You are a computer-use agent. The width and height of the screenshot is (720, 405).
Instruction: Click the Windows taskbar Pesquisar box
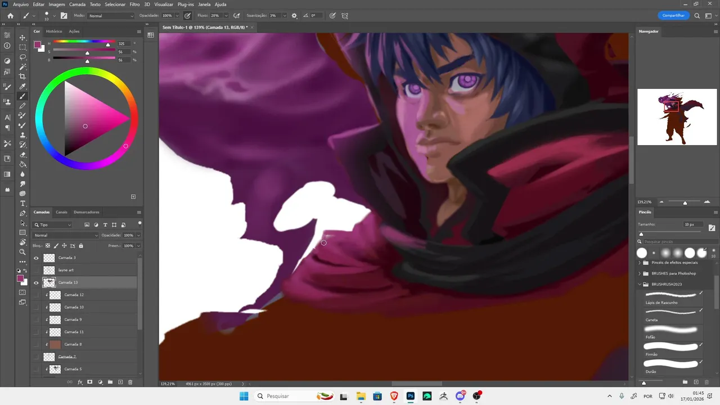tap(295, 396)
